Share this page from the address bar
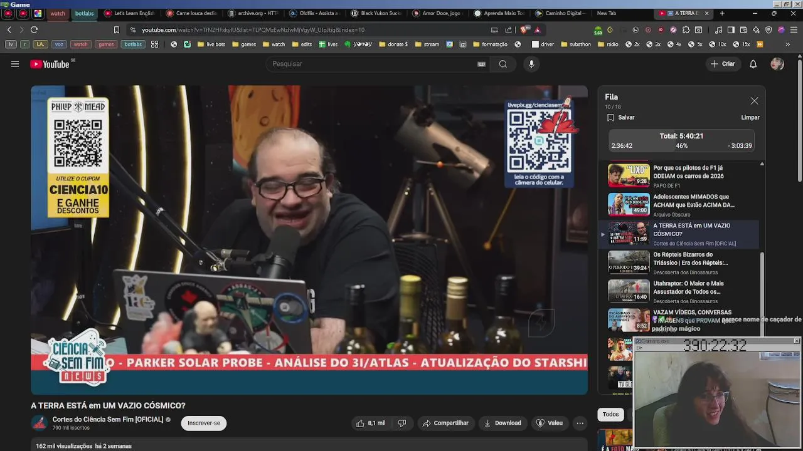 pyautogui.click(x=508, y=29)
